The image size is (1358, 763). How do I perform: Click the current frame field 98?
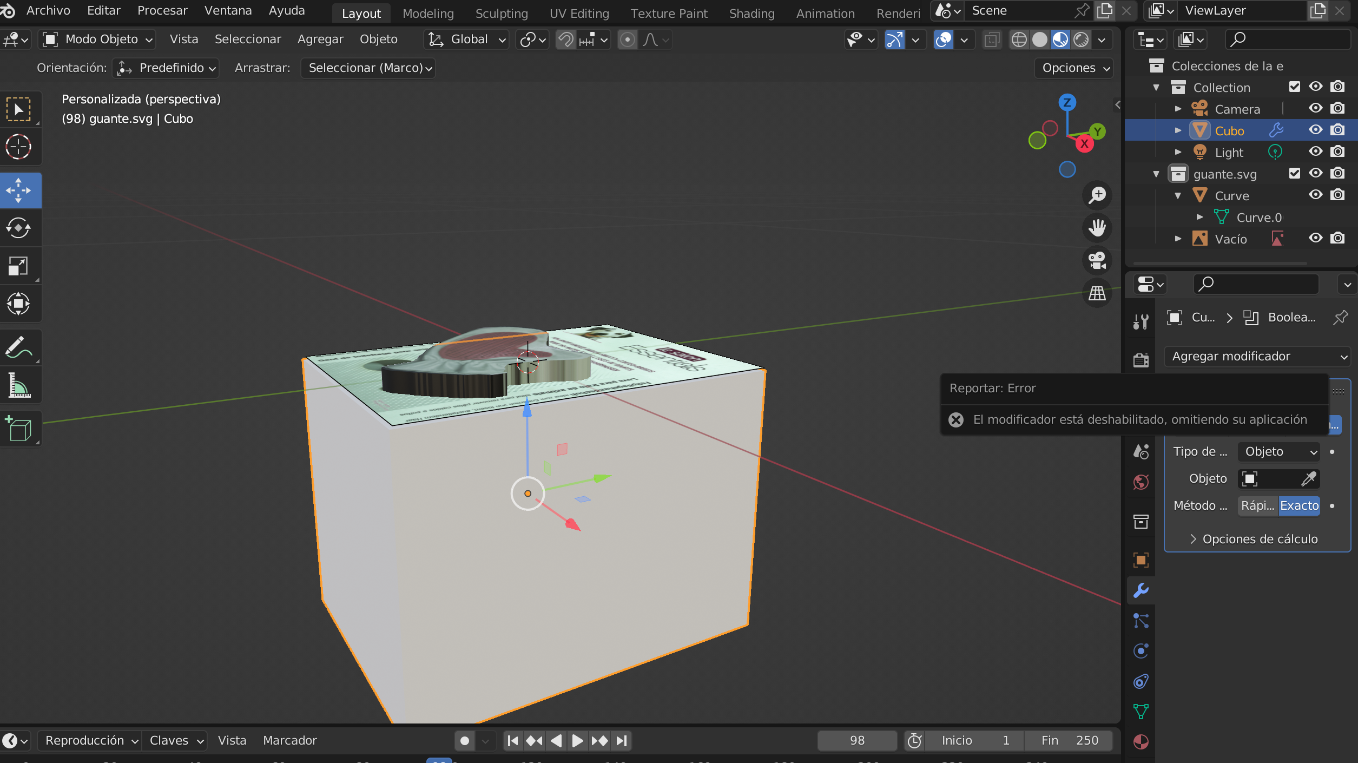(x=857, y=740)
